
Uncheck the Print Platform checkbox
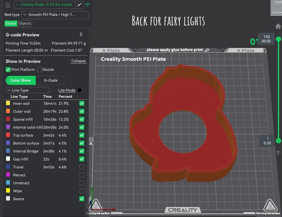click(8, 69)
